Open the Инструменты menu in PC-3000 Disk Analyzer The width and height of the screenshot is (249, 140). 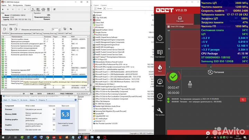(18, 5)
